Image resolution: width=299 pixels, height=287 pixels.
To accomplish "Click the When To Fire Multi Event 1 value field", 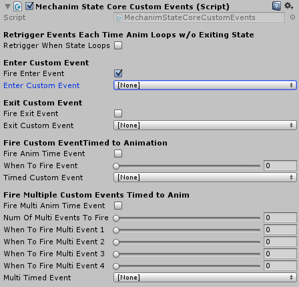I will point(280,230).
